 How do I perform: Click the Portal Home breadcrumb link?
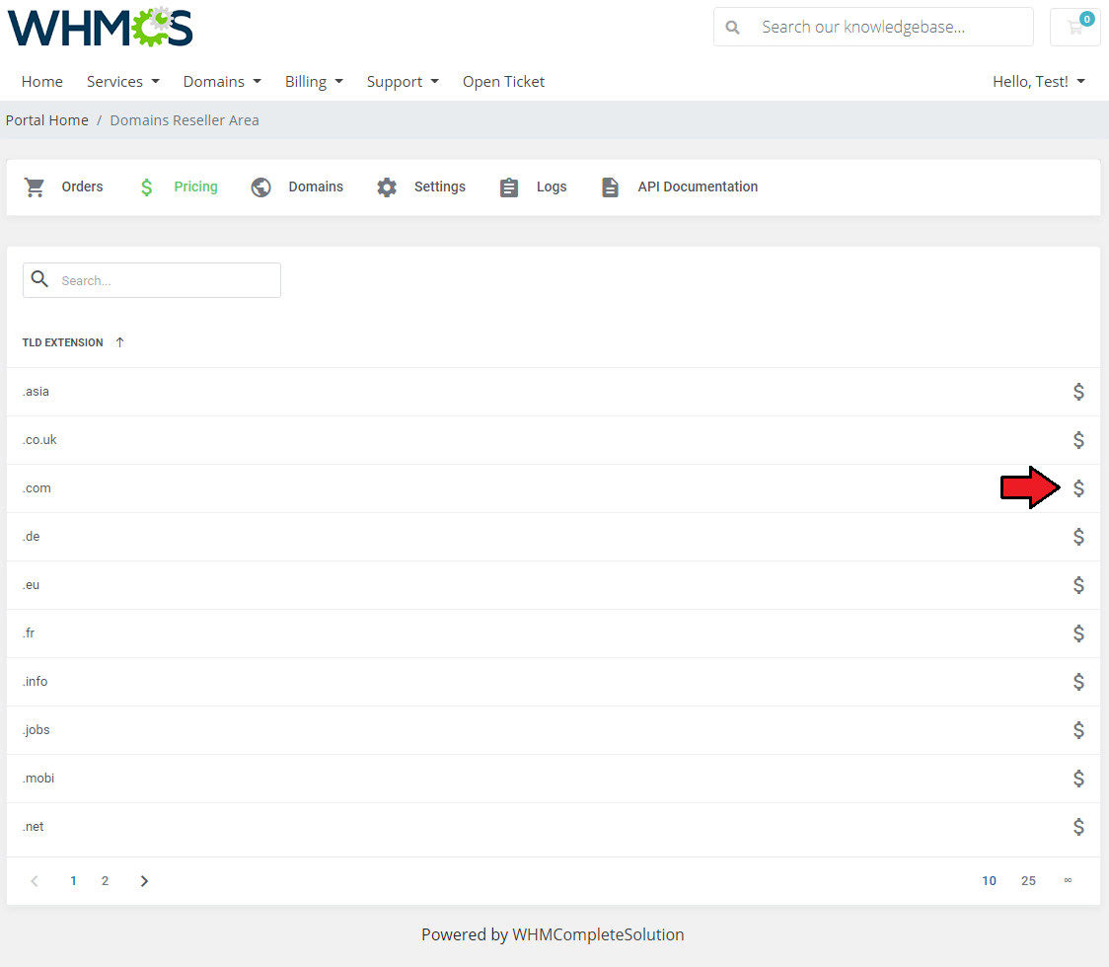pos(47,120)
